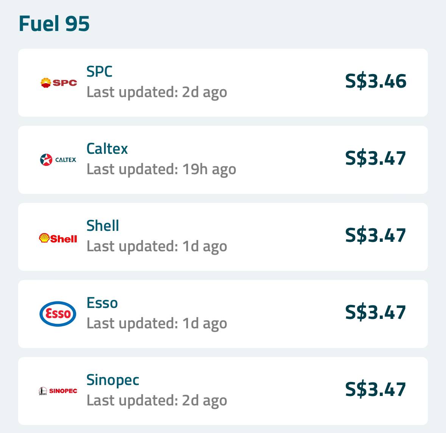
Task: Click the Shell price S$3.47
Action: tap(375, 235)
